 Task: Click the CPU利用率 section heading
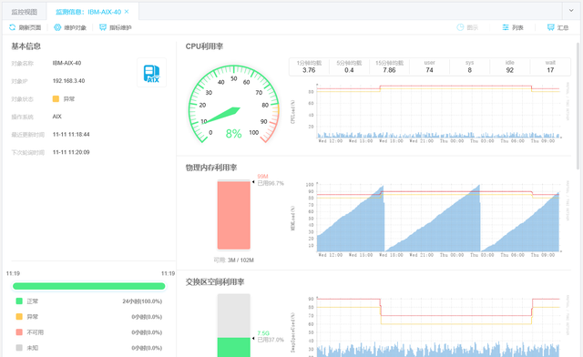204,46
